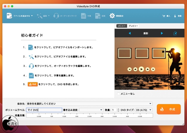This screenshot has width=187, height=133.
Task: Click the shopping cart Purchase icon
Action: tap(164, 16)
